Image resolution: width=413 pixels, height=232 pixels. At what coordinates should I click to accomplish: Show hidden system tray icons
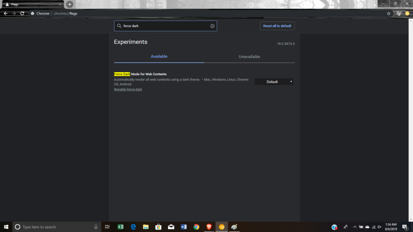pyautogui.click(x=355, y=227)
